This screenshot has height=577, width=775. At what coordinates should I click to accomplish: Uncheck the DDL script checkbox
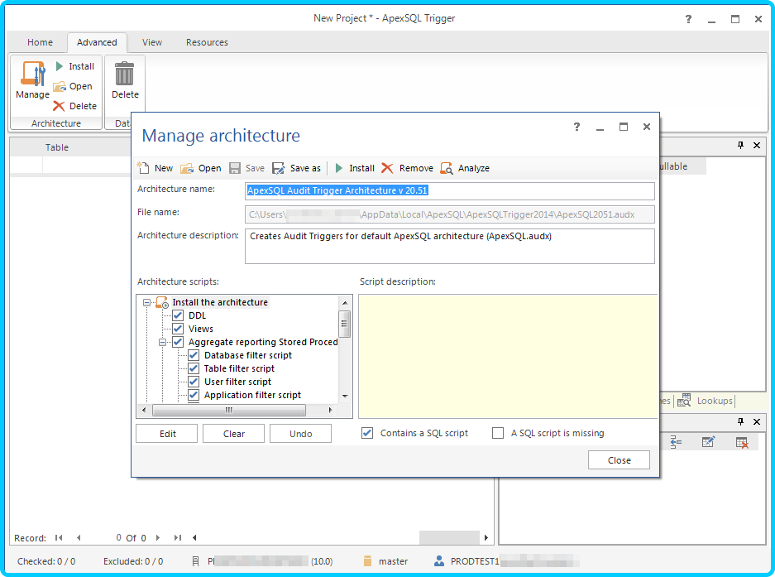click(178, 315)
